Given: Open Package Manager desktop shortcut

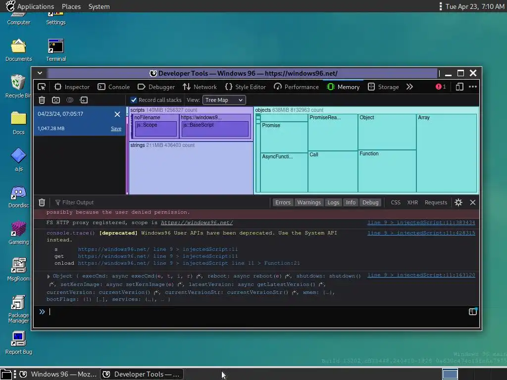Looking at the screenshot, I should click(x=18, y=309).
